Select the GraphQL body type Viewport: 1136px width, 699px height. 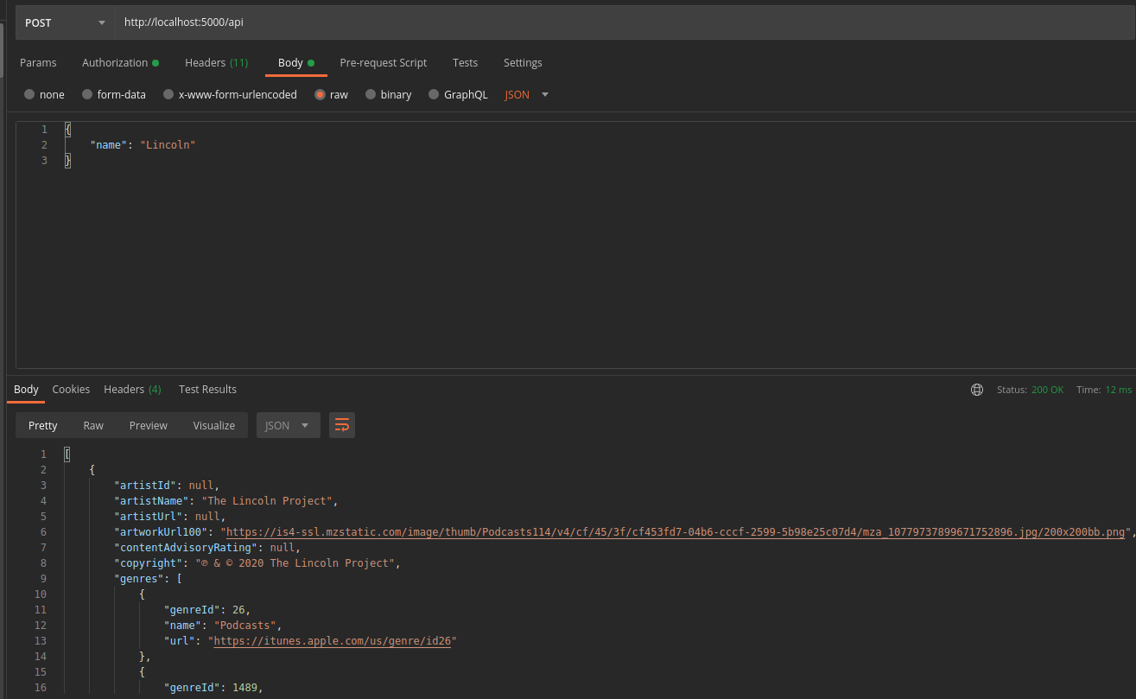[x=458, y=94]
